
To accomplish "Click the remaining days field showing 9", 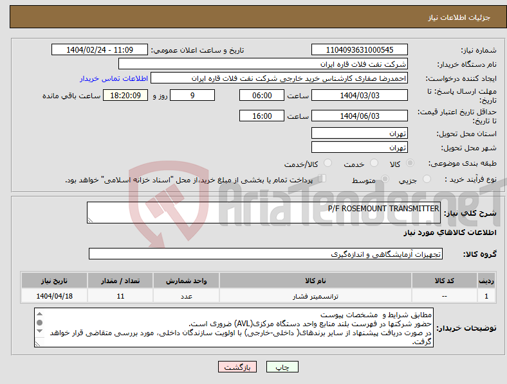I will [x=192, y=95].
